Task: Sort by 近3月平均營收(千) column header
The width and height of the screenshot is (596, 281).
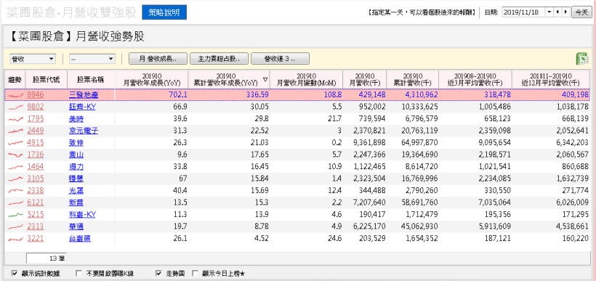Action: pos(475,79)
